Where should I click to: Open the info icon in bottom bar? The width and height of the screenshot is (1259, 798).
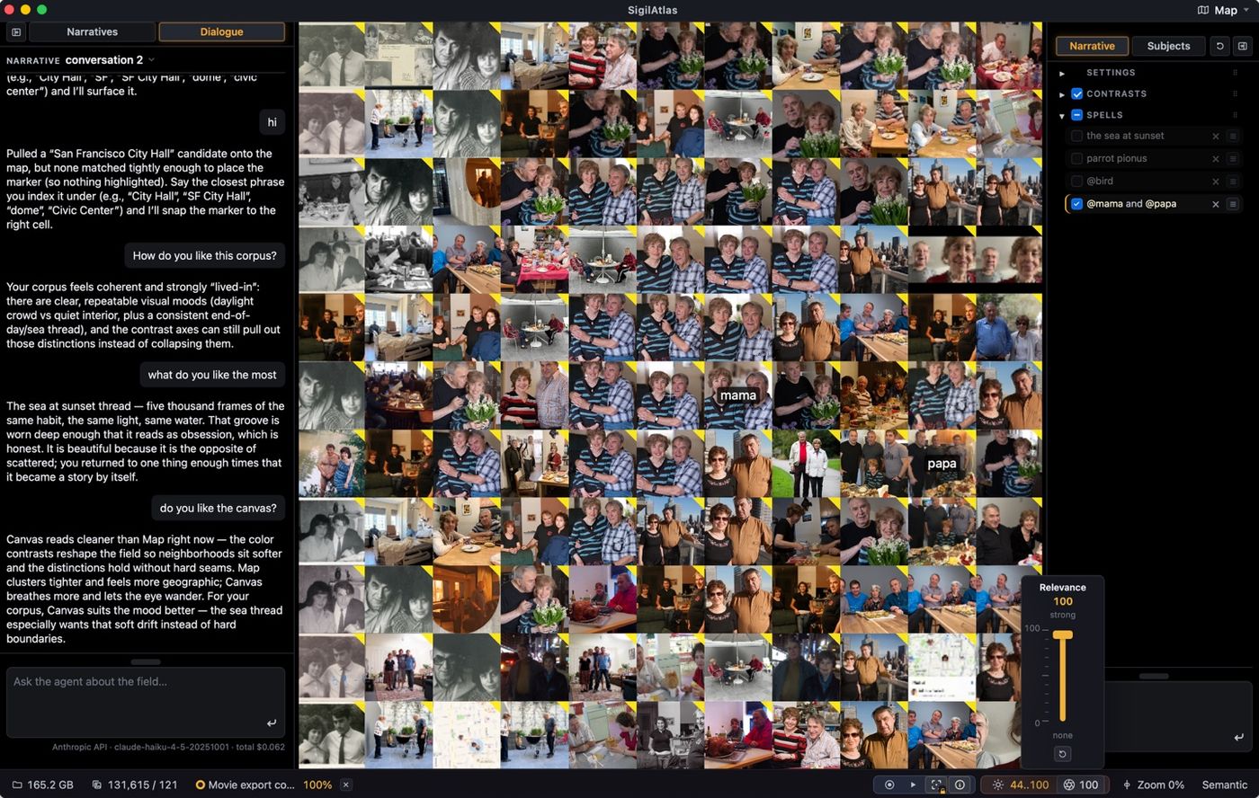[x=960, y=785]
